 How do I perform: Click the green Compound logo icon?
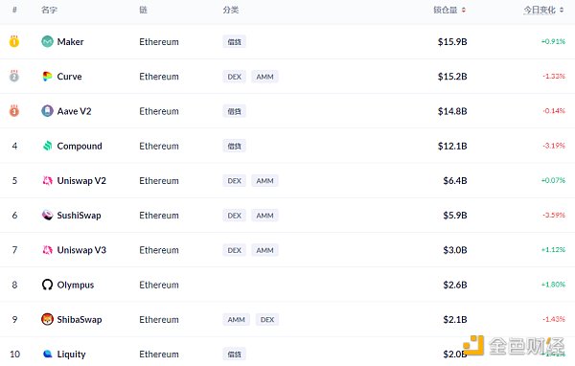pos(47,146)
